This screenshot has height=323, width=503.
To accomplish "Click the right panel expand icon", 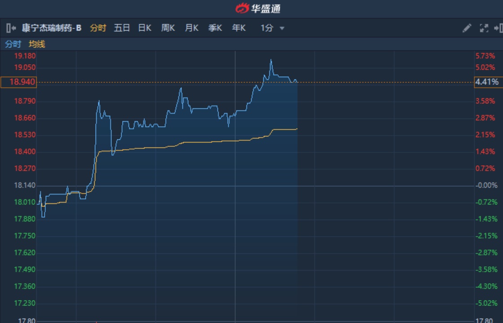I will pyautogui.click(x=498, y=28).
